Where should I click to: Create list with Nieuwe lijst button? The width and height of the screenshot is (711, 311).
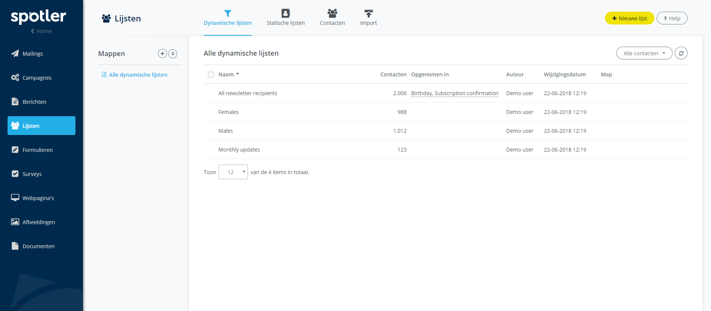pos(630,18)
